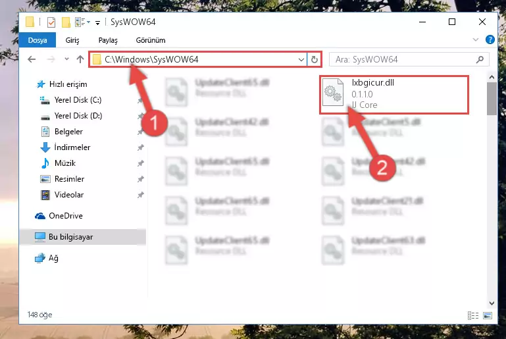Open Resimler folder in sidebar
The image size is (506, 339).
tap(63, 179)
